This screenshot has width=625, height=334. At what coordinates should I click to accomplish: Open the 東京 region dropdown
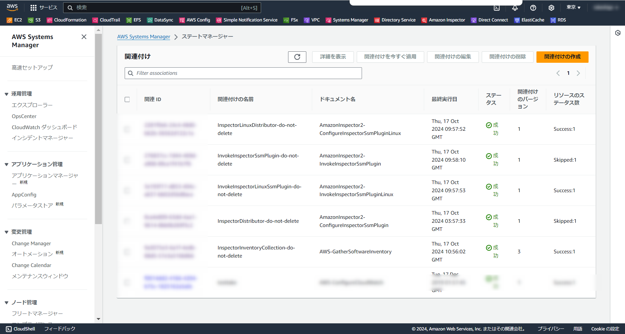573,7
